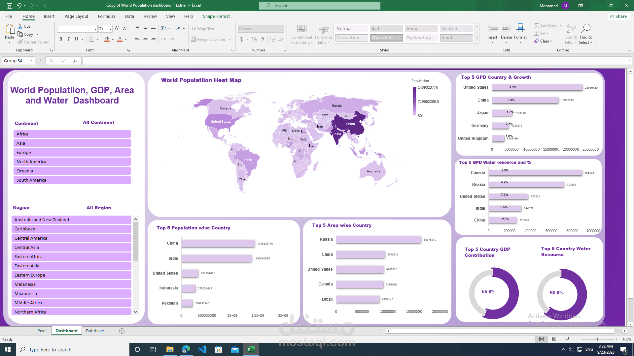Click the Center align icon
Viewport: 634px width, 356px height.
click(145, 39)
